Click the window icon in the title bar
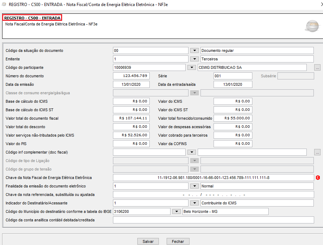The height and width of the screenshot is (245, 323). point(4,4)
